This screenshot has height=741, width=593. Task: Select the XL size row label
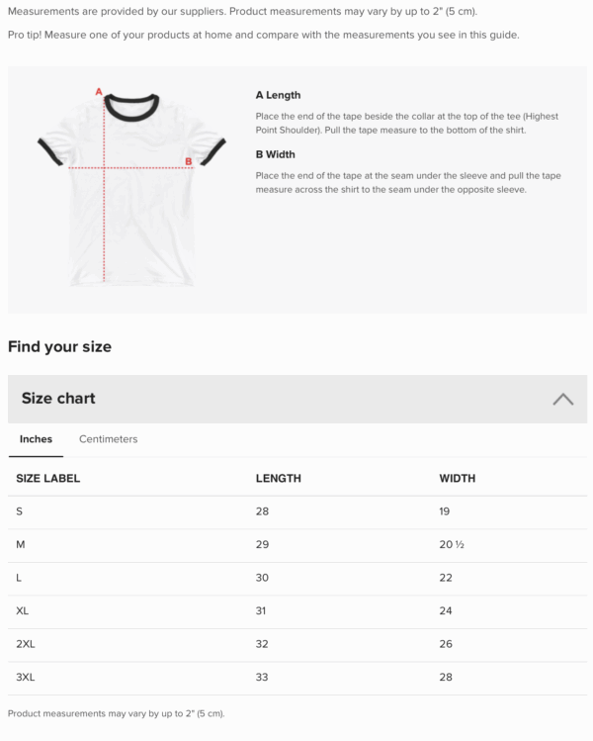[23, 611]
